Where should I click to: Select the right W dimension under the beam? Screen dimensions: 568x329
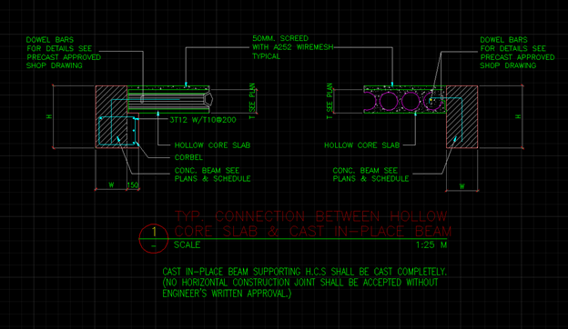tap(462, 186)
